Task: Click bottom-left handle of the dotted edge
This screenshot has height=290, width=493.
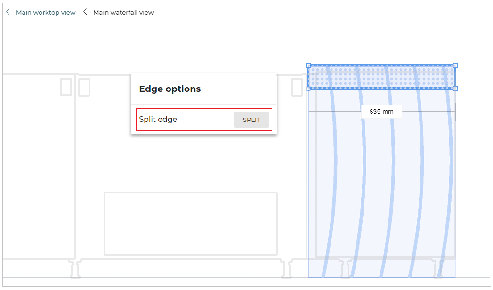Action: click(x=308, y=89)
